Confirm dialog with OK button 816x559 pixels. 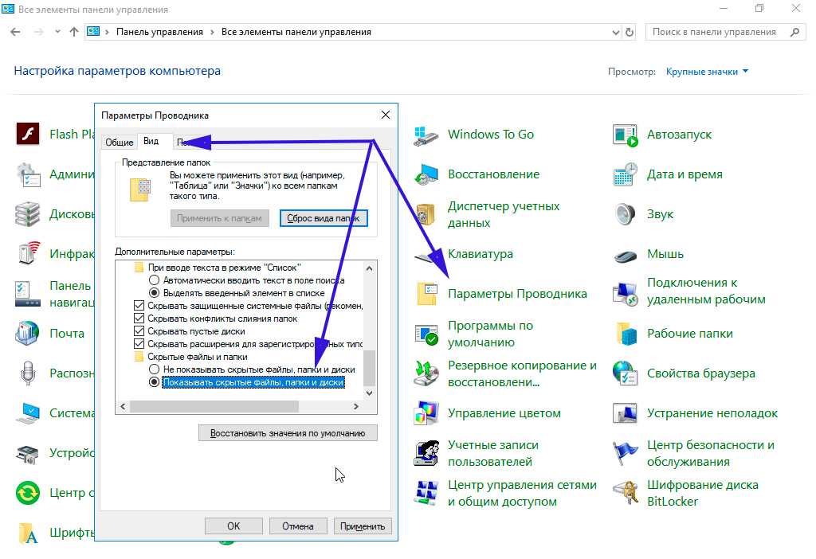click(x=233, y=526)
